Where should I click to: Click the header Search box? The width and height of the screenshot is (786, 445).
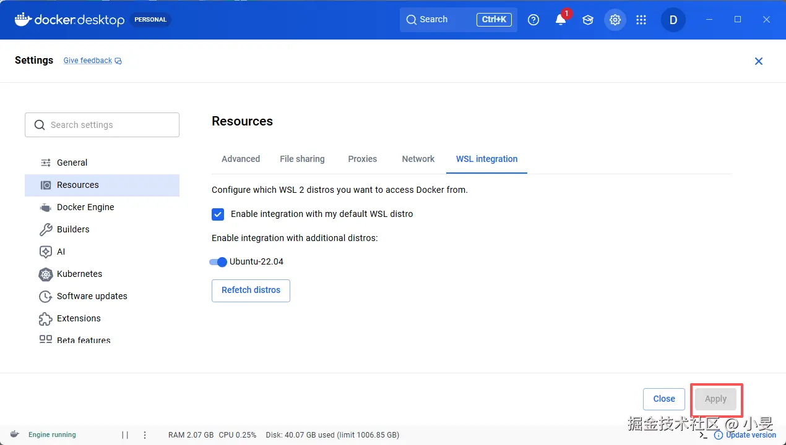coord(459,20)
